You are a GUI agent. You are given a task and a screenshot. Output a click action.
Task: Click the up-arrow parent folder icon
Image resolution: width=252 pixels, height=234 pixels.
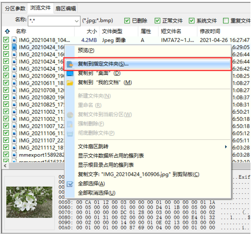[x=7, y=31]
